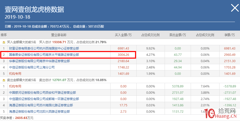The image size is (240, 121).
Task: Click the buy total 15336.71 value
Action: pyautogui.click(x=59, y=42)
